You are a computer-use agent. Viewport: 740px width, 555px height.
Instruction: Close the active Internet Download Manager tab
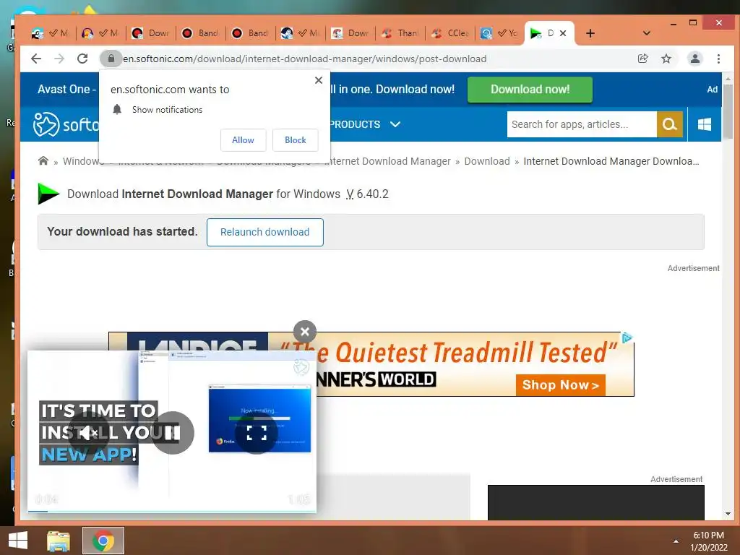(x=562, y=33)
